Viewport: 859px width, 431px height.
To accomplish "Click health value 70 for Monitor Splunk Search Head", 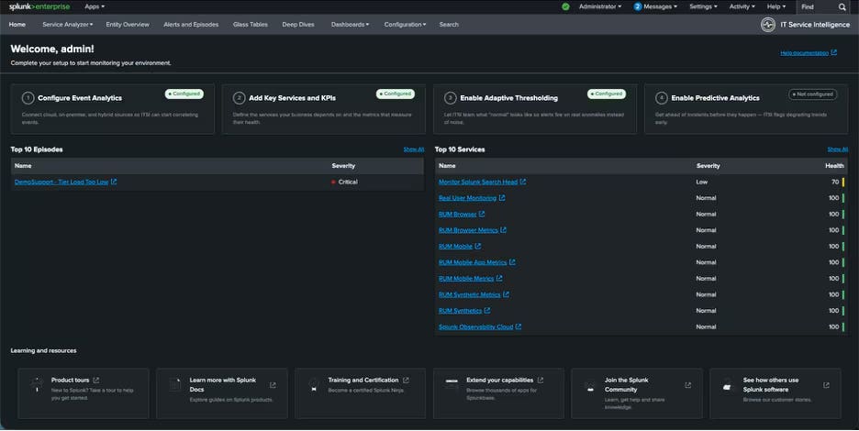I will tap(835, 182).
